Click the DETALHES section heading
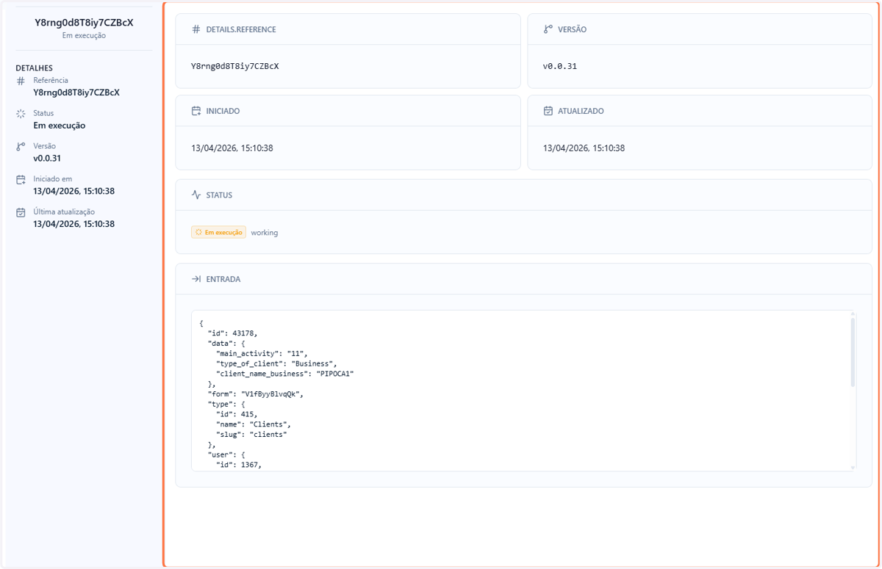Screen dimensions: 882x569 point(34,68)
